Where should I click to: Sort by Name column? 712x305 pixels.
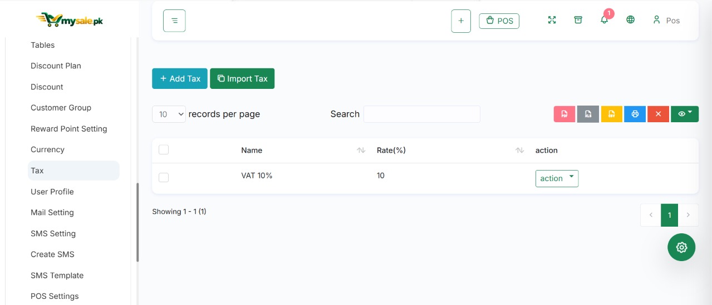pyautogui.click(x=303, y=150)
